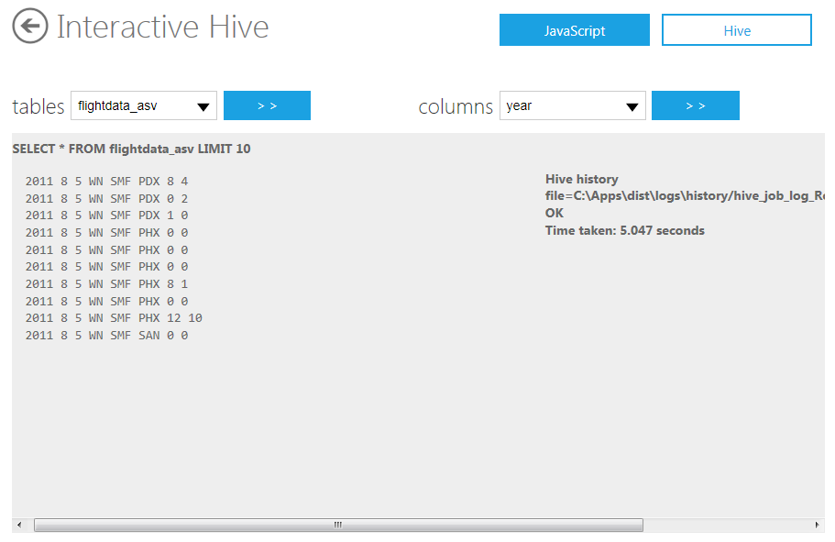Click the result row ending in SAN 0 0
The width and height of the screenshot is (835, 542).
106,336
